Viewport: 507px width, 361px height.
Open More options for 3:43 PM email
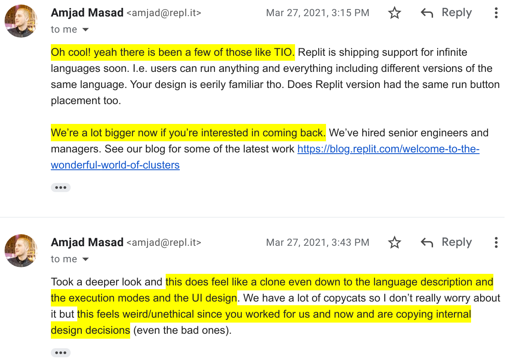point(496,242)
